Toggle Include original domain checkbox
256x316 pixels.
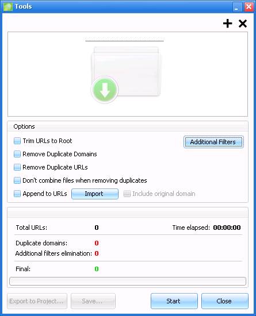127,194
